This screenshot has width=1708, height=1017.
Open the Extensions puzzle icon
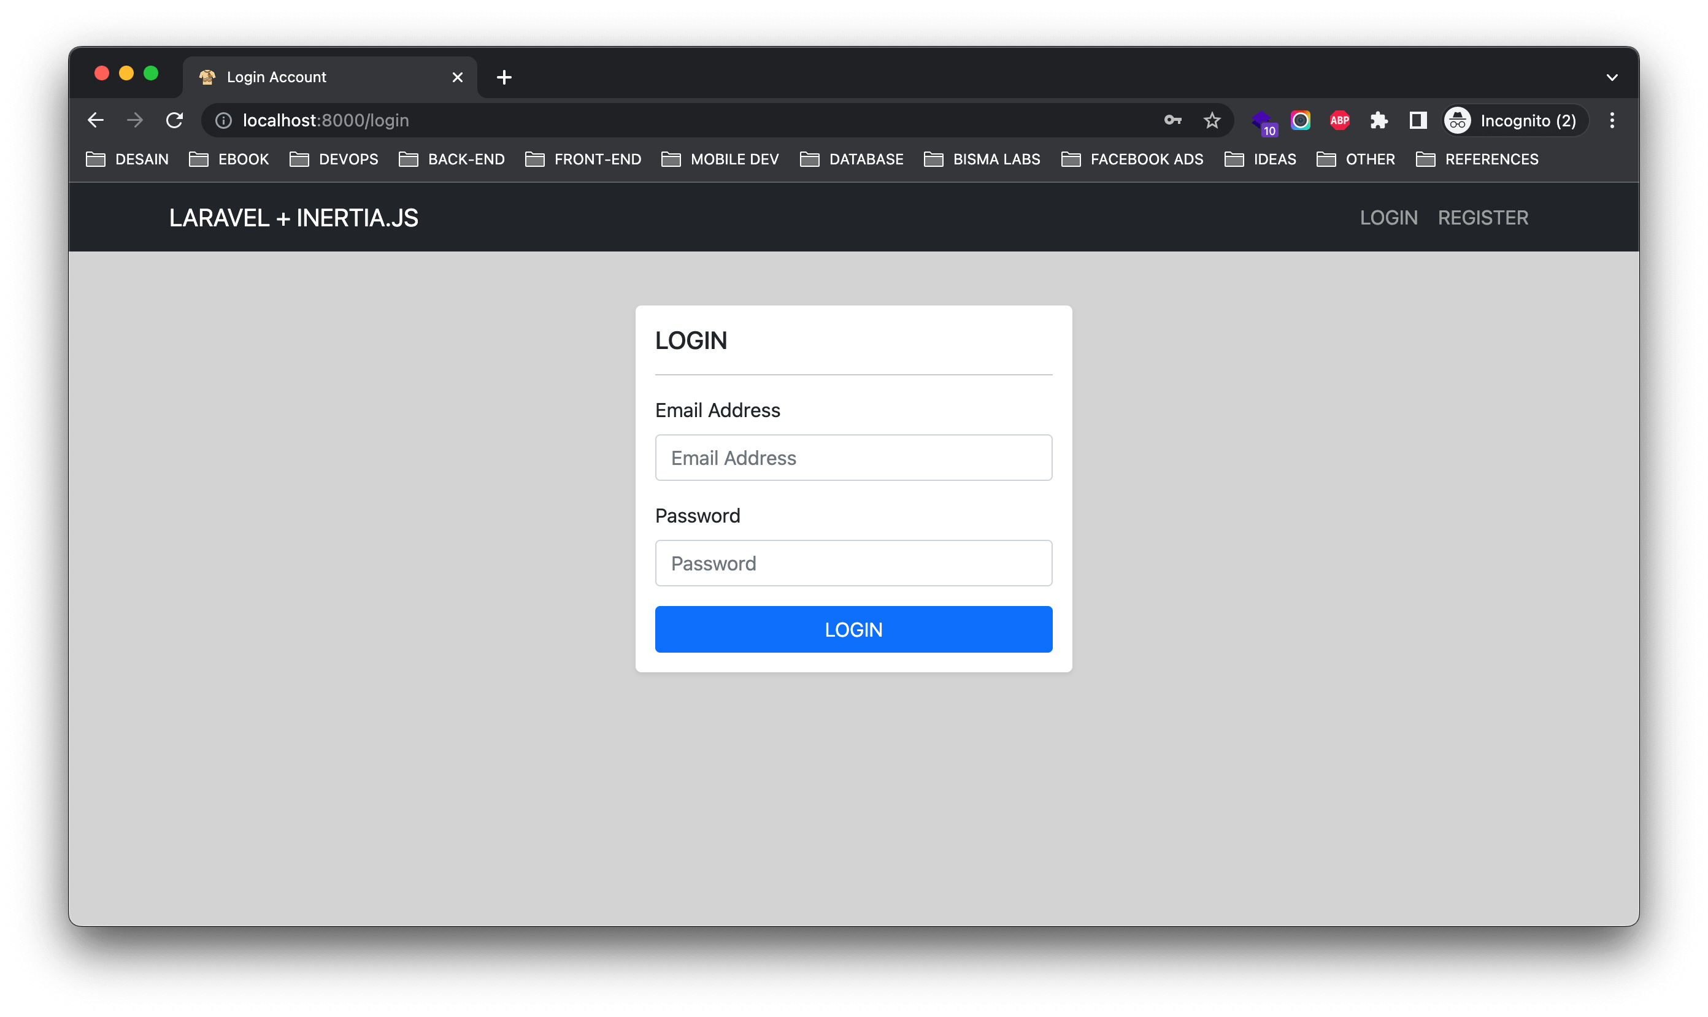(1379, 121)
